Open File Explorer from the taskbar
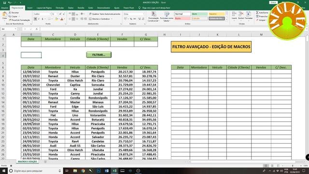This screenshot has width=309, height=174. 75,171
